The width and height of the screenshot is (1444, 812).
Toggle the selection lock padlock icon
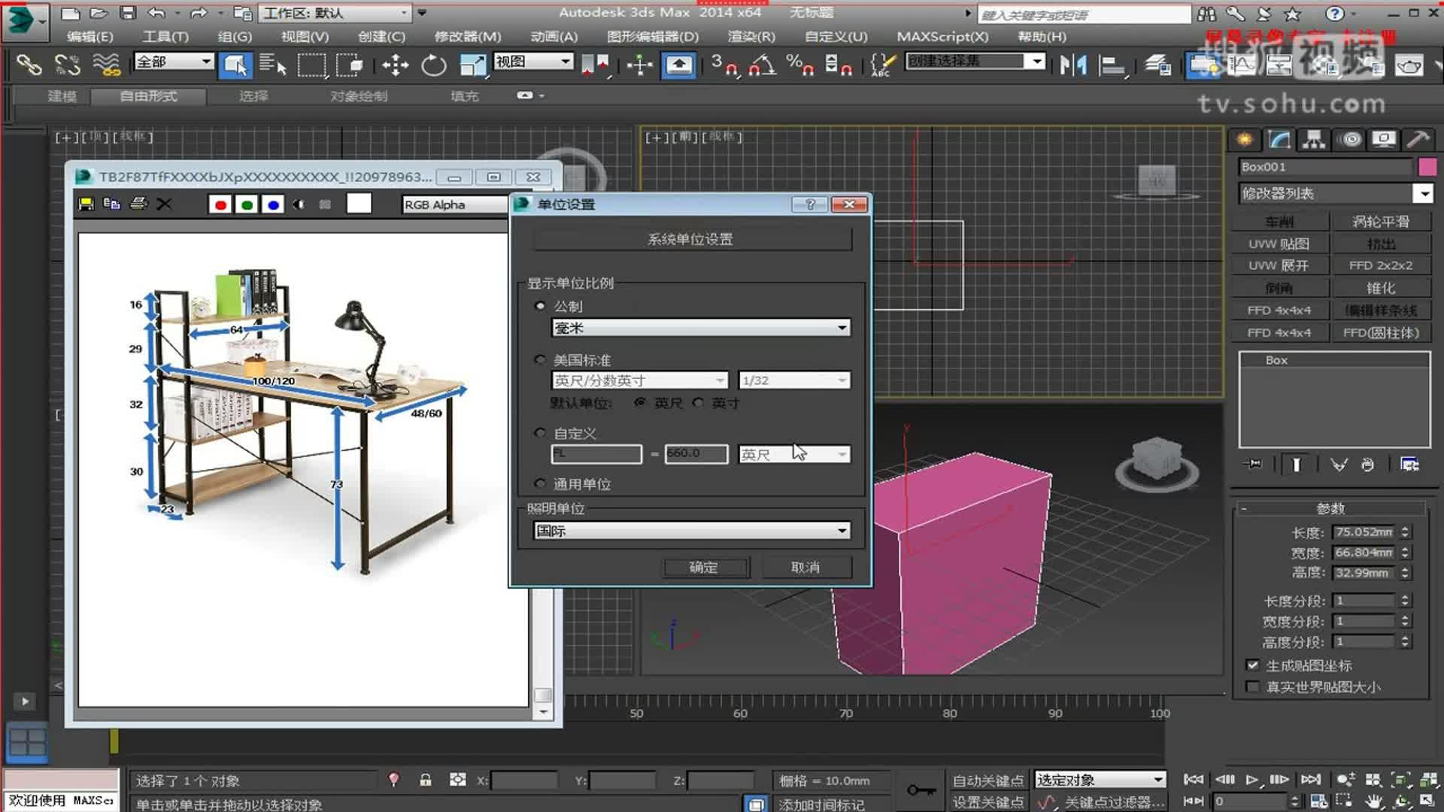(426, 780)
